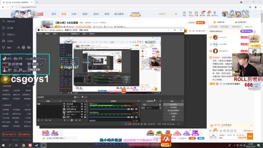
Task: Move the selected source up
Action: tap(76, 120)
